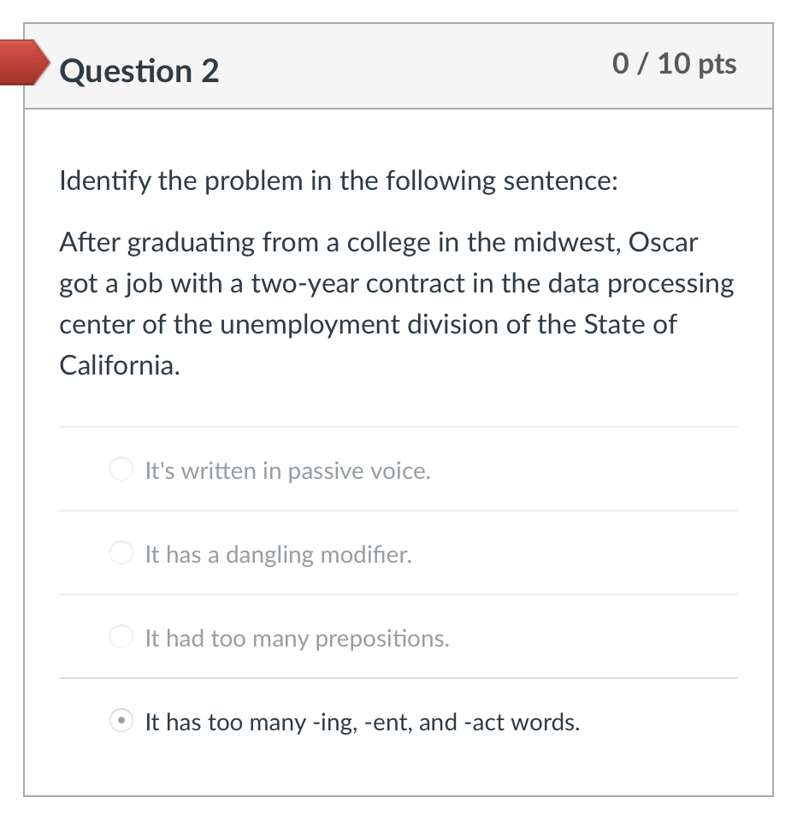809x821 pixels.
Task: Click the answer text 'It's written in passive voice.'
Action: 288,470
